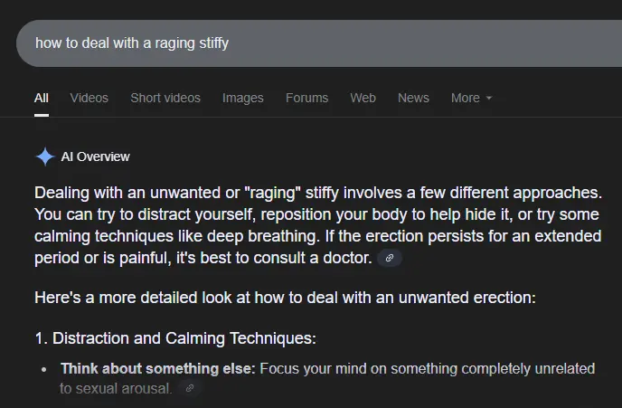Click the dropdown arrow beside More
The height and width of the screenshot is (408, 622).
[x=489, y=98]
